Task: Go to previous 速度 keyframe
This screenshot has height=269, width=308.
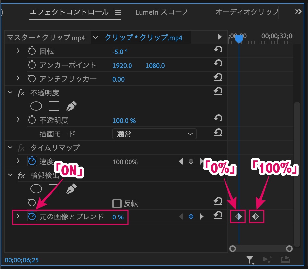Action: point(181,161)
